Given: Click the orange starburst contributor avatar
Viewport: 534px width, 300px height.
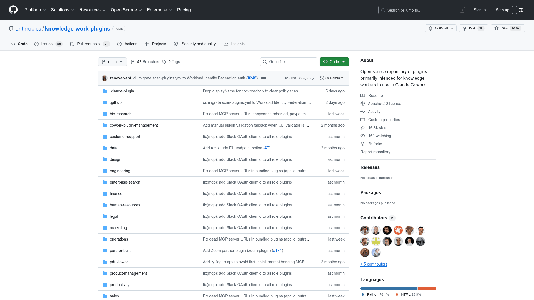Looking at the screenshot, I should [398, 230].
